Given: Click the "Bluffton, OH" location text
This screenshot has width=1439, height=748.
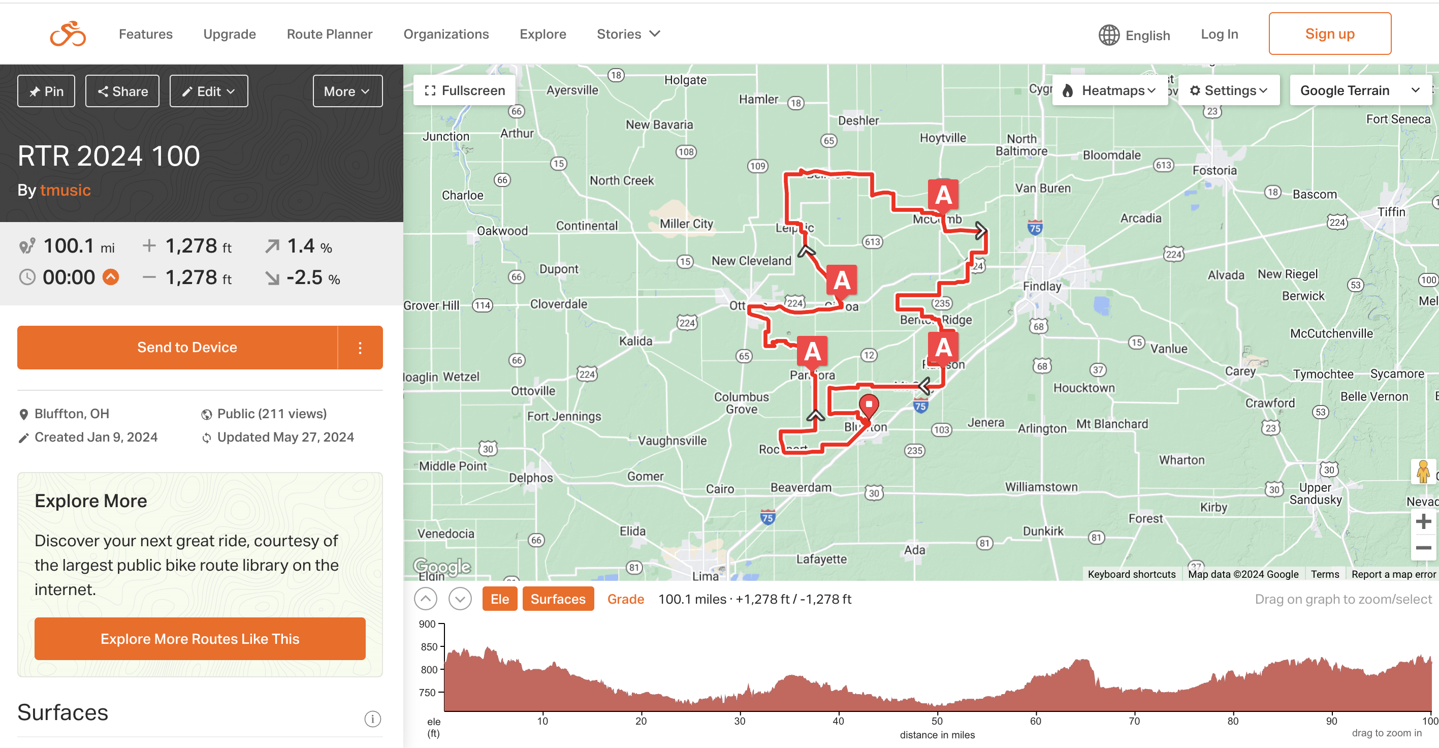Looking at the screenshot, I should click(x=72, y=414).
